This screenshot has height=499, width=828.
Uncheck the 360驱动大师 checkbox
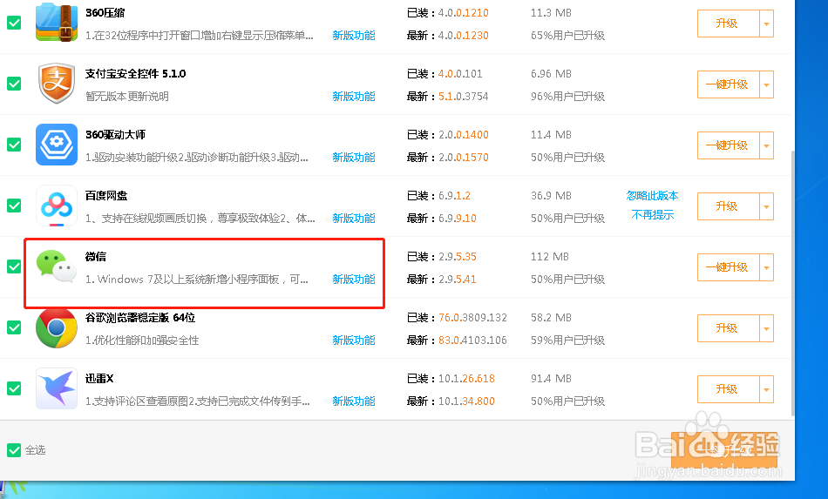tap(14, 145)
